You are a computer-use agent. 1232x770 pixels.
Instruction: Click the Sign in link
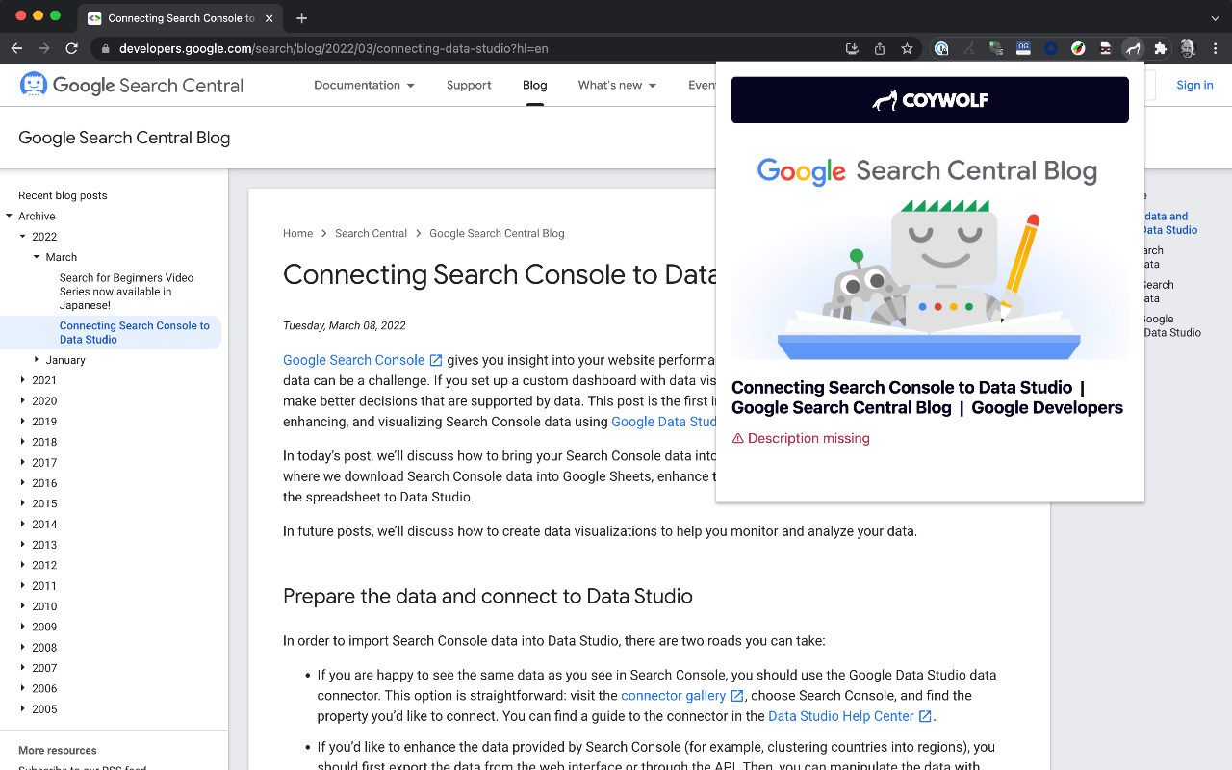pos(1194,85)
